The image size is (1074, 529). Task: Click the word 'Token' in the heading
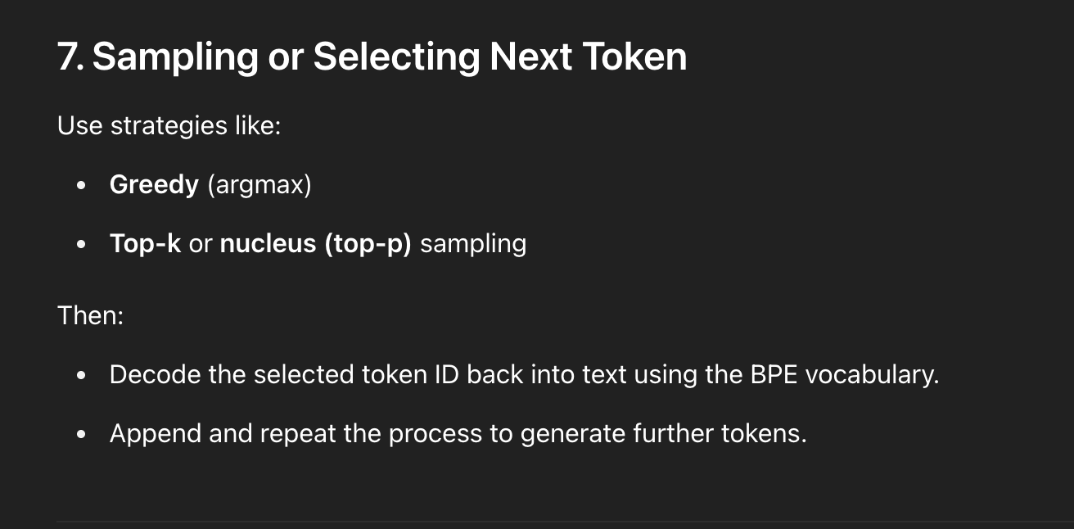click(x=634, y=57)
